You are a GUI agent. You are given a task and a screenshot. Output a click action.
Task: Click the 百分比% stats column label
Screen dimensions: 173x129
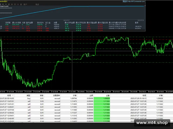click(40, 23)
